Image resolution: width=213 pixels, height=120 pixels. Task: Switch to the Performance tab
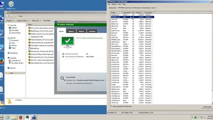pyautogui.click(x=137, y=8)
